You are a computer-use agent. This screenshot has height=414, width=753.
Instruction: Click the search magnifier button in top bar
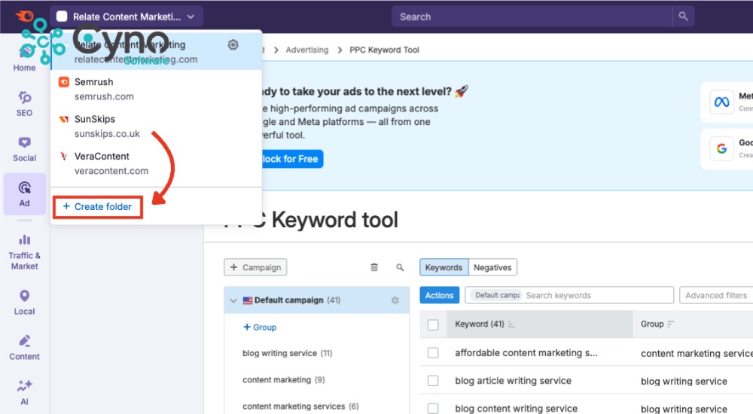click(683, 16)
